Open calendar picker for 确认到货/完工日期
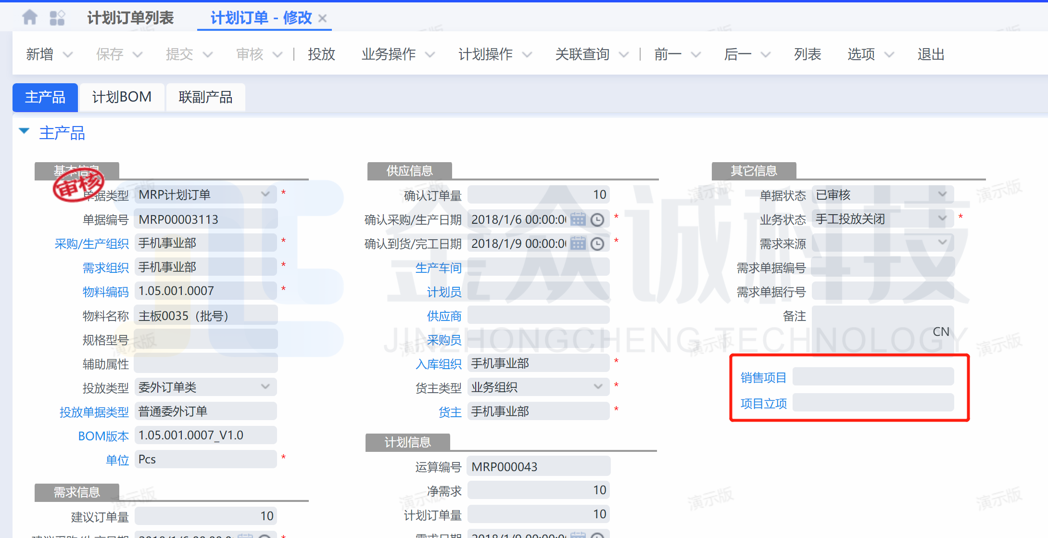 pos(578,243)
